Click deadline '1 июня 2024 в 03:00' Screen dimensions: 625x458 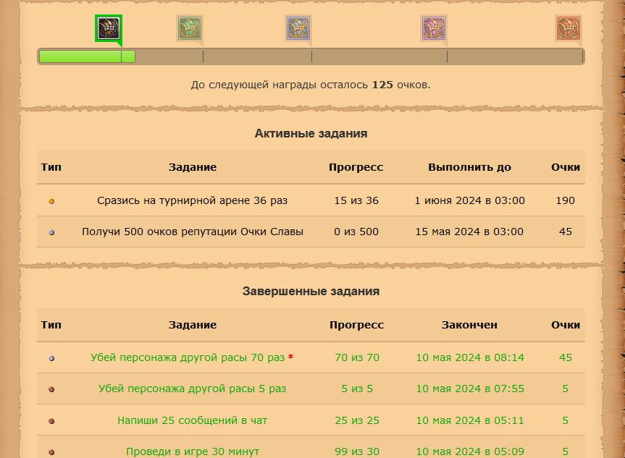point(469,200)
